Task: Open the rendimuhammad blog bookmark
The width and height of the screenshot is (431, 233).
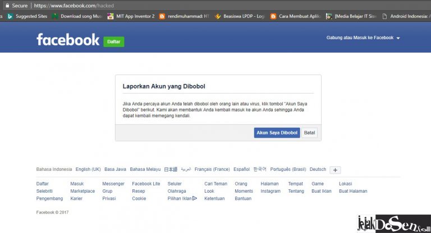Action: click(x=185, y=16)
